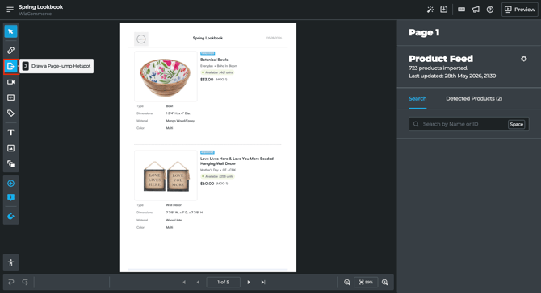This screenshot has width=541, height=293.
Task: Click the wall decor product image
Action: coord(166,175)
